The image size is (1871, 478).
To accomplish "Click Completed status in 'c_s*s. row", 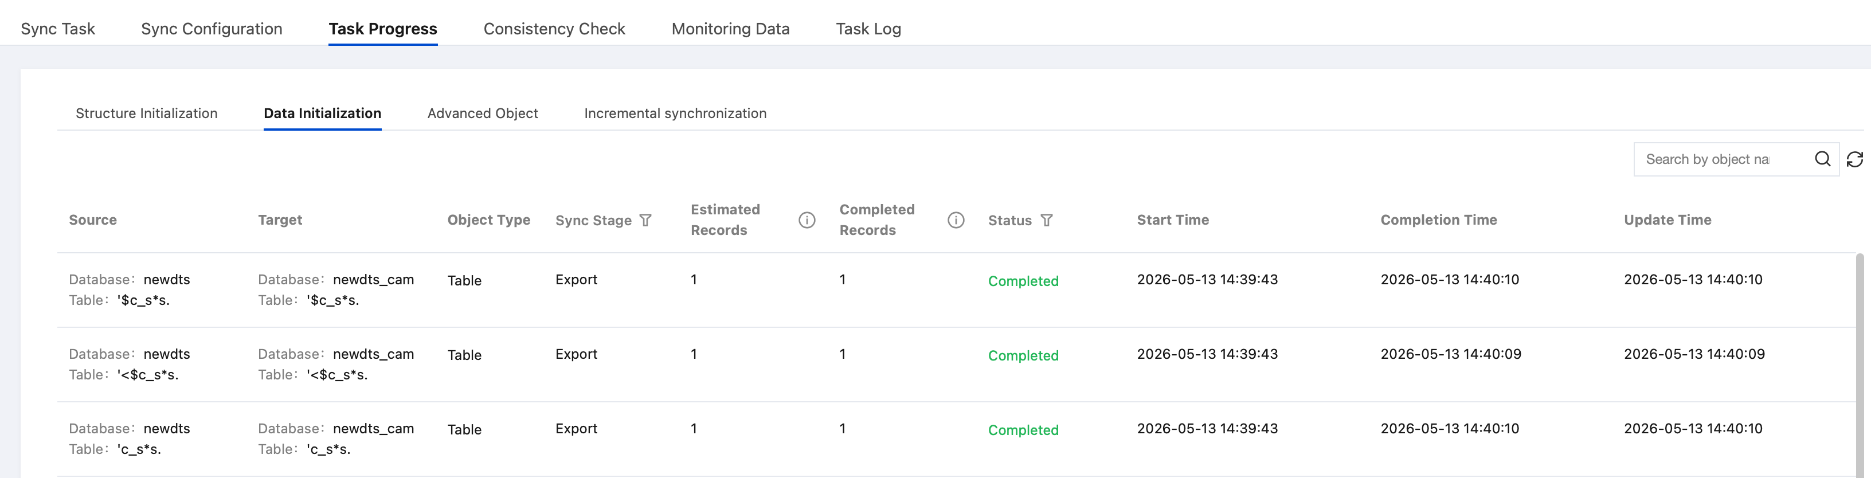I will pyautogui.click(x=1023, y=430).
